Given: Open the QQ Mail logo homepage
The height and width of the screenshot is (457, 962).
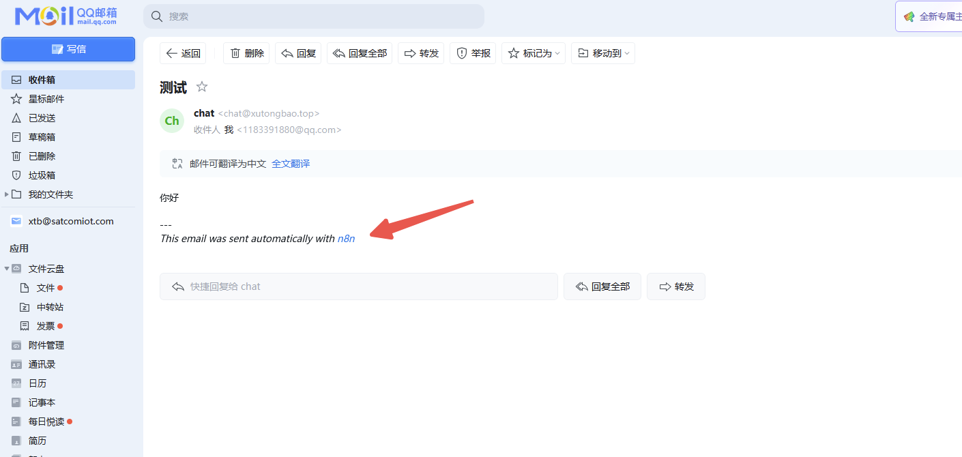Looking at the screenshot, I should [x=65, y=16].
